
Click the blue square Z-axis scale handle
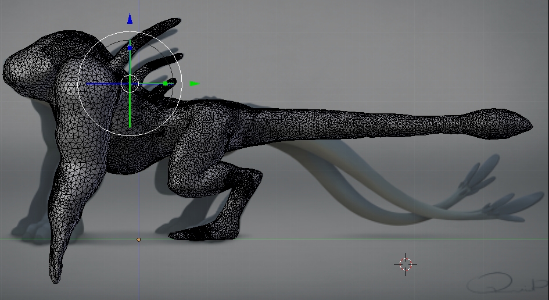pyautogui.click(x=130, y=48)
